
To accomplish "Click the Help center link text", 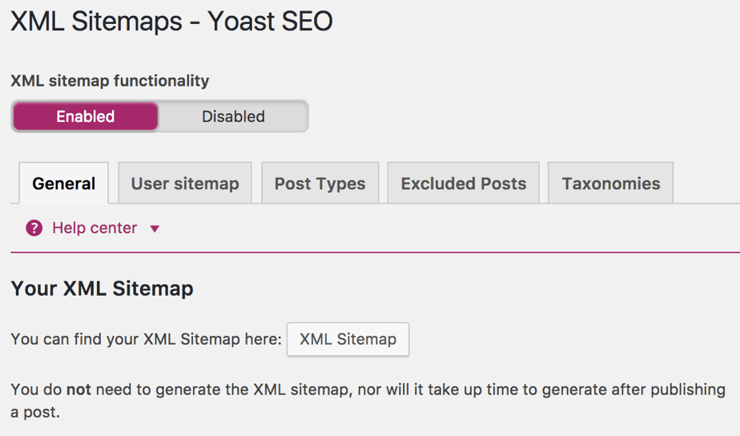I will point(95,228).
